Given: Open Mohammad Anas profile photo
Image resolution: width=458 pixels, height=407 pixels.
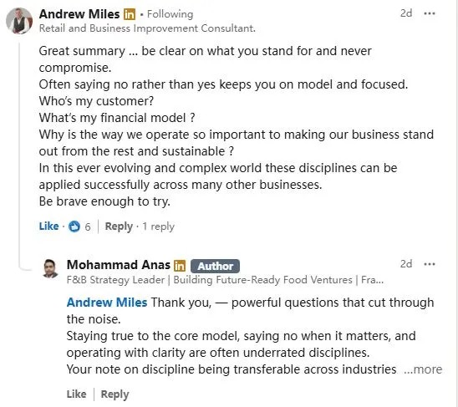Looking at the screenshot, I should coord(50,268).
